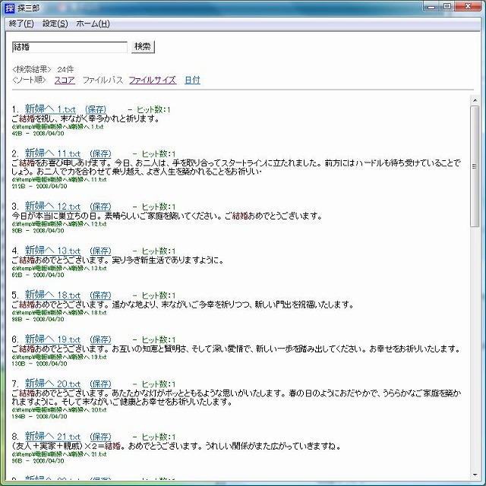Click (保存) for 新婦へ 13.txt
The height and width of the screenshot is (486, 486).
[x=100, y=251]
